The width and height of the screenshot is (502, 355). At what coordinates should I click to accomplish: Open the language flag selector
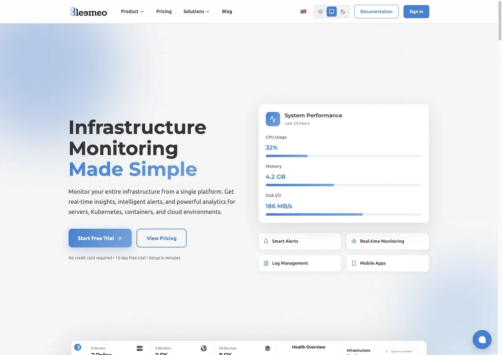click(303, 12)
